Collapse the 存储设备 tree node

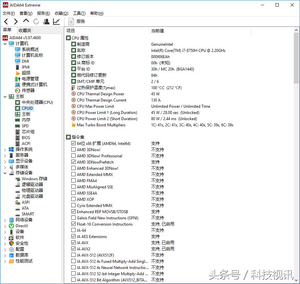click(5, 173)
